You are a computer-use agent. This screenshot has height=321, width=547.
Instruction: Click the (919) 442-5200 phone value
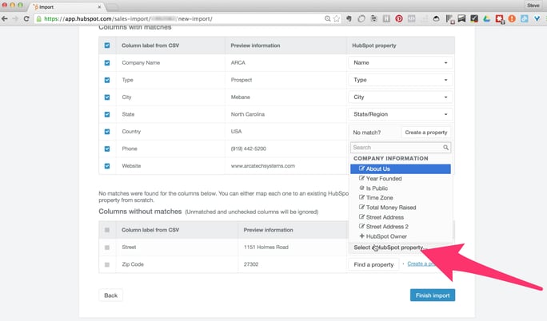click(x=249, y=149)
